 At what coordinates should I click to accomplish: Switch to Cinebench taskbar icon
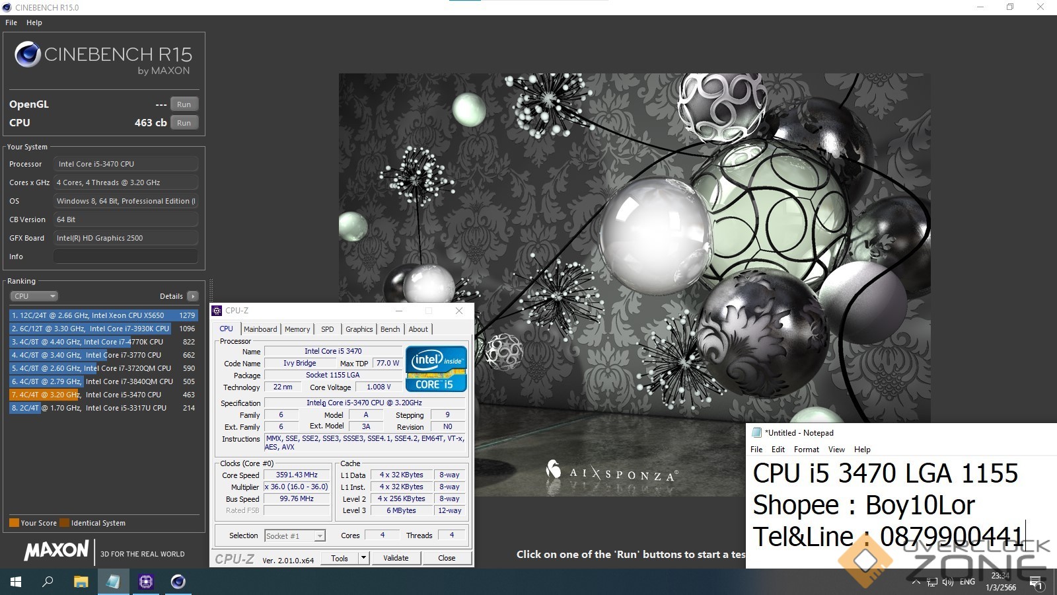coord(178,582)
